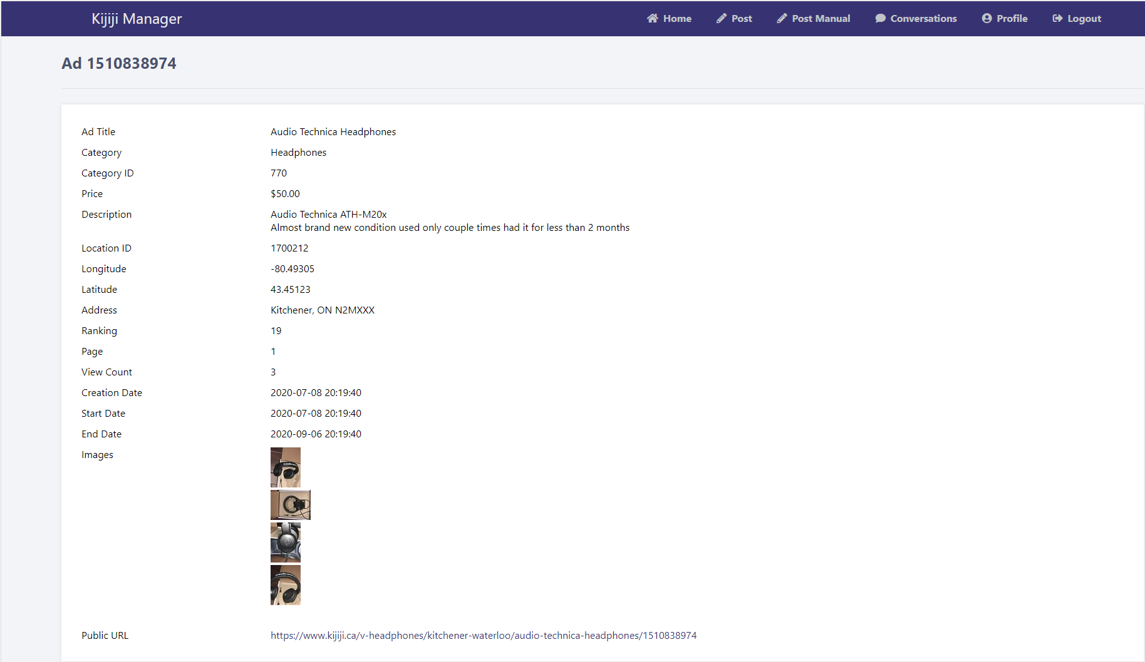Click the Kijiji Manager brand title
The image size is (1145, 662).
pos(136,18)
